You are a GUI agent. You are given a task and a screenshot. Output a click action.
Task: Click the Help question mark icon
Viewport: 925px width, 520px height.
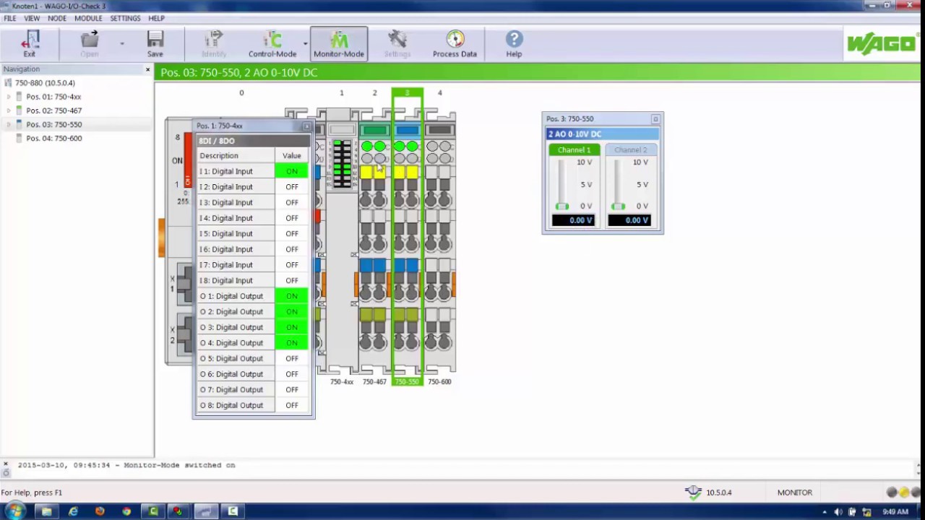[x=514, y=40]
